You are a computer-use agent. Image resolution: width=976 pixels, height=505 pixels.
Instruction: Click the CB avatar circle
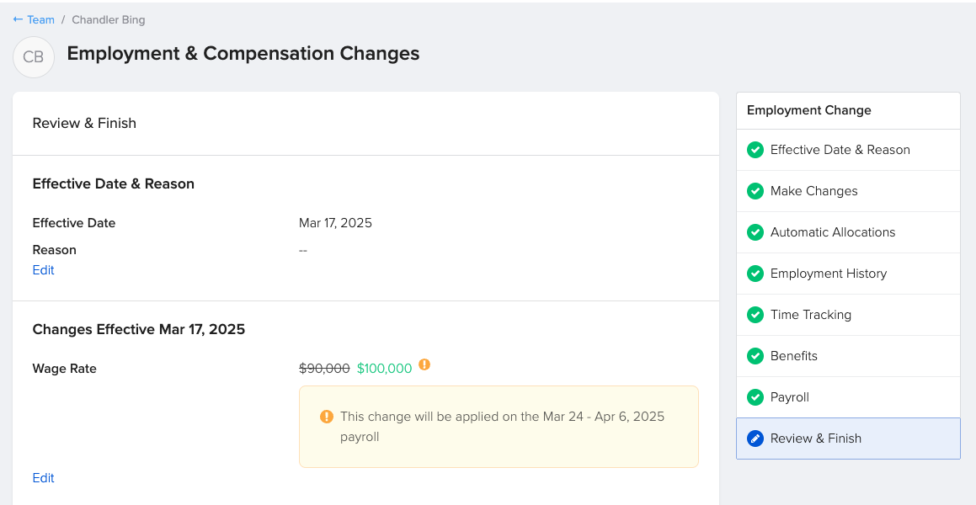click(34, 57)
